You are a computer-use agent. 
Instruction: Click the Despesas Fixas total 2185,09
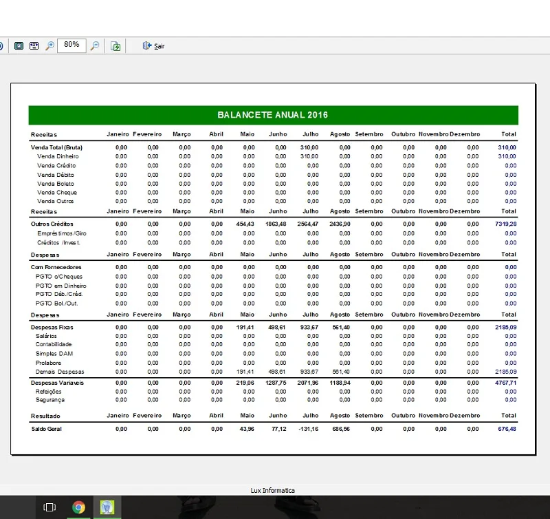tap(505, 327)
